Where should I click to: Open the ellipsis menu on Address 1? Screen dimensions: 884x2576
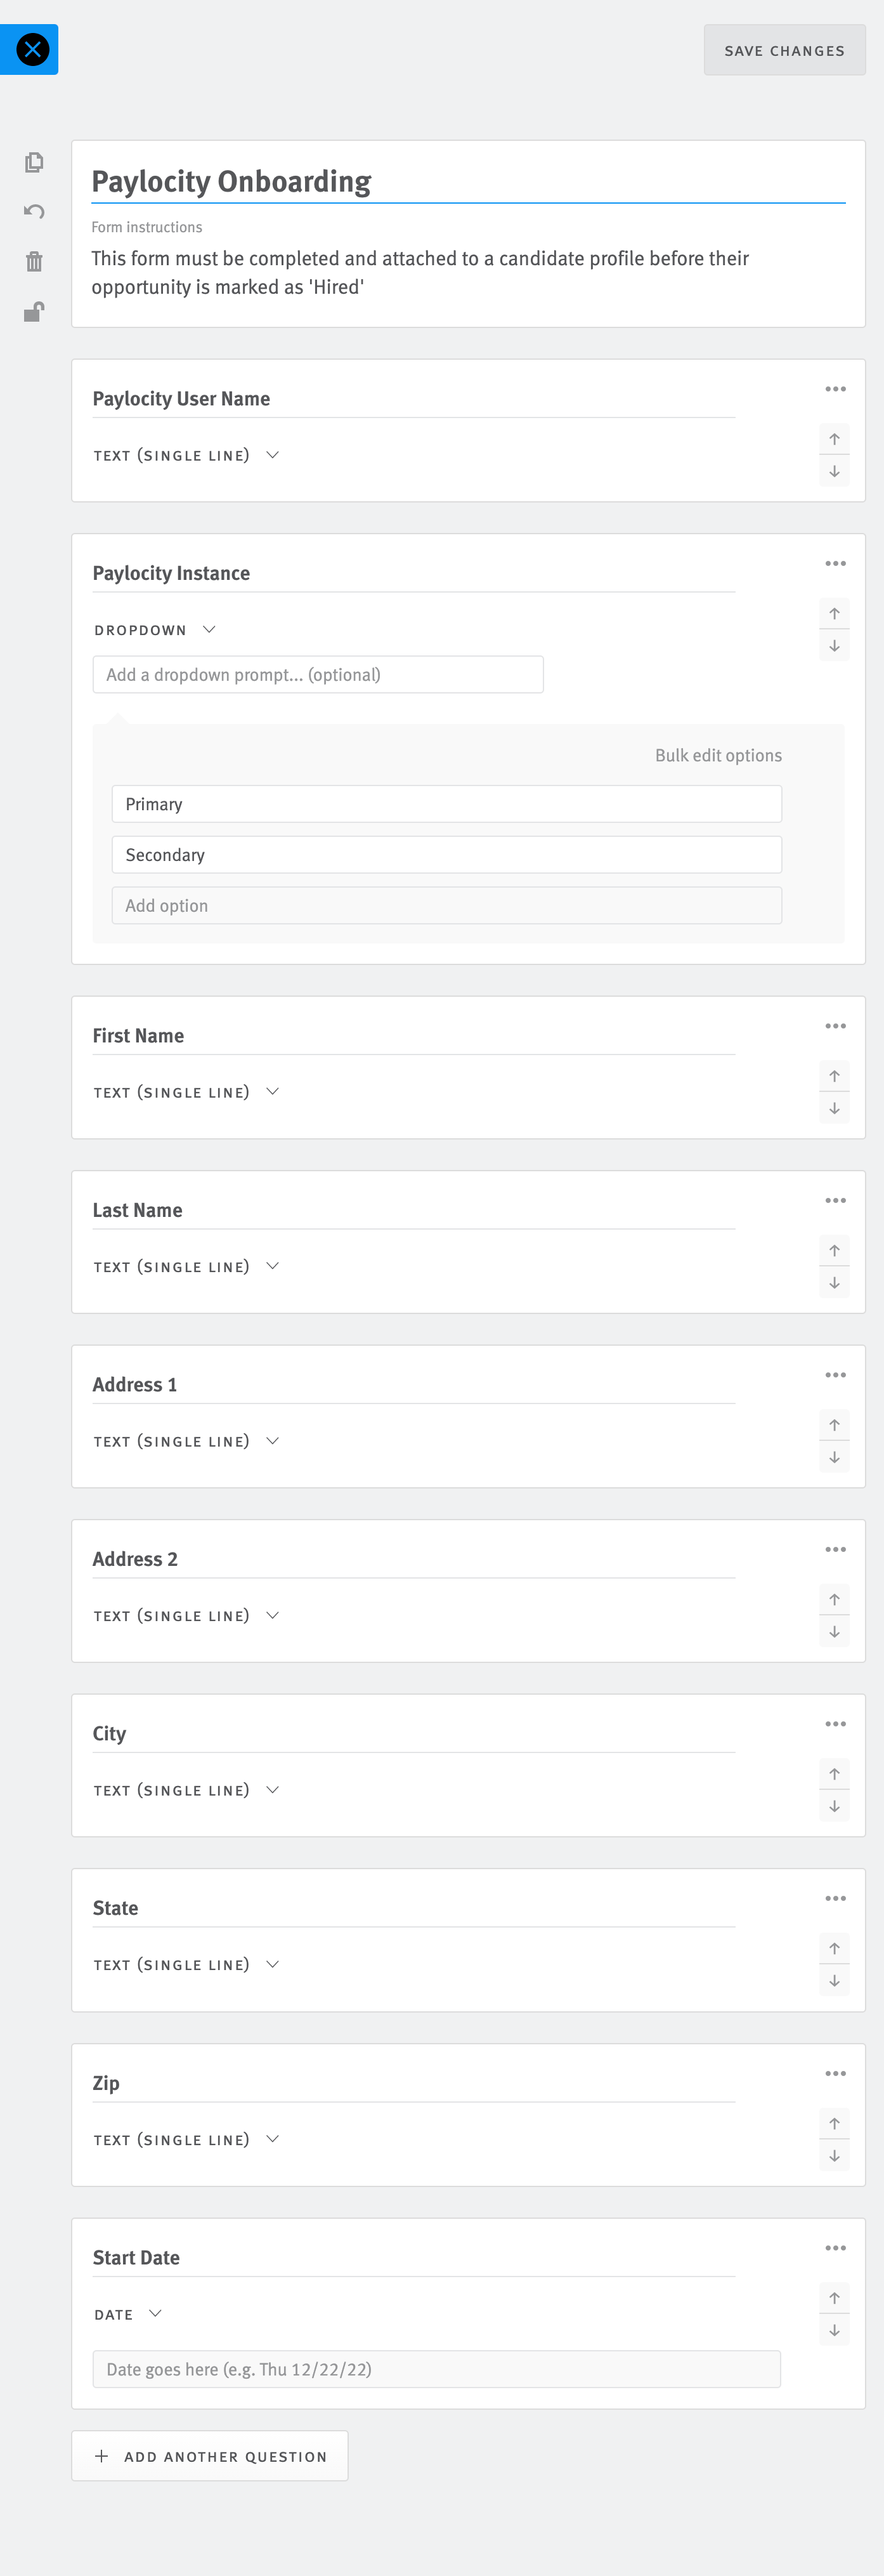pos(836,1374)
